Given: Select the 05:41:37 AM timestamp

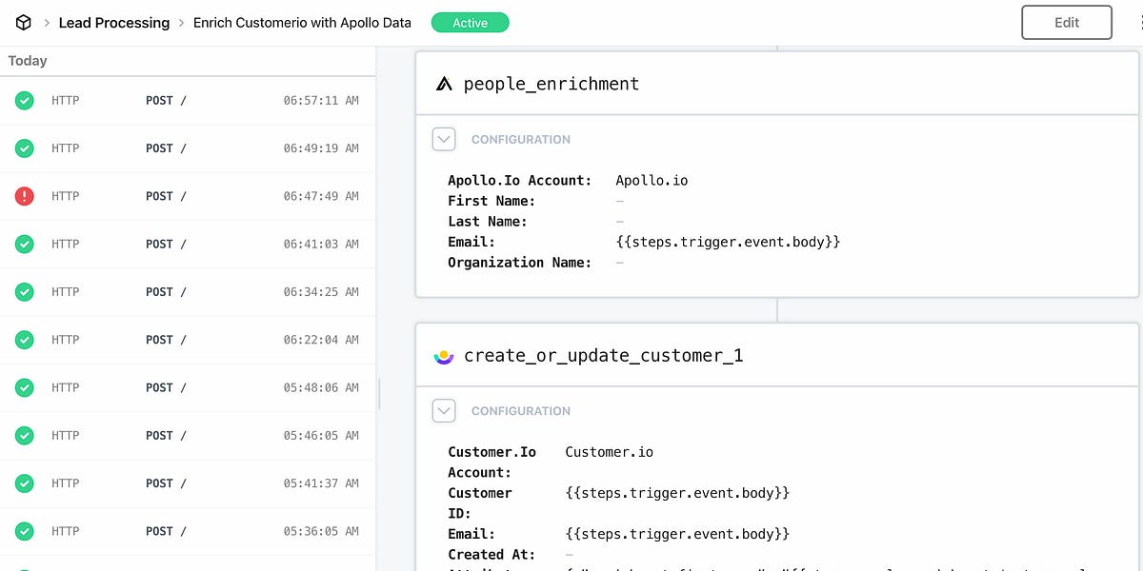Looking at the screenshot, I should [321, 482].
